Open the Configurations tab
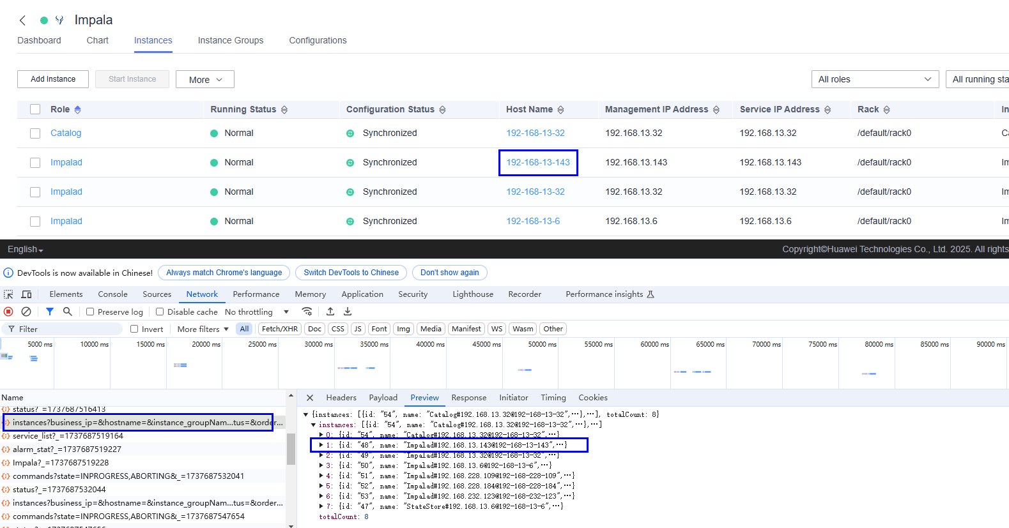The width and height of the screenshot is (1009, 528). [318, 40]
